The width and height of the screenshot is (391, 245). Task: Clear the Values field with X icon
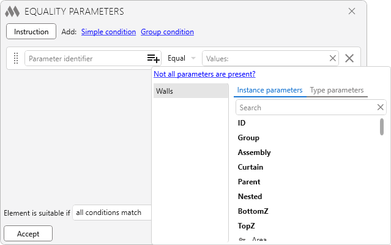click(x=333, y=58)
